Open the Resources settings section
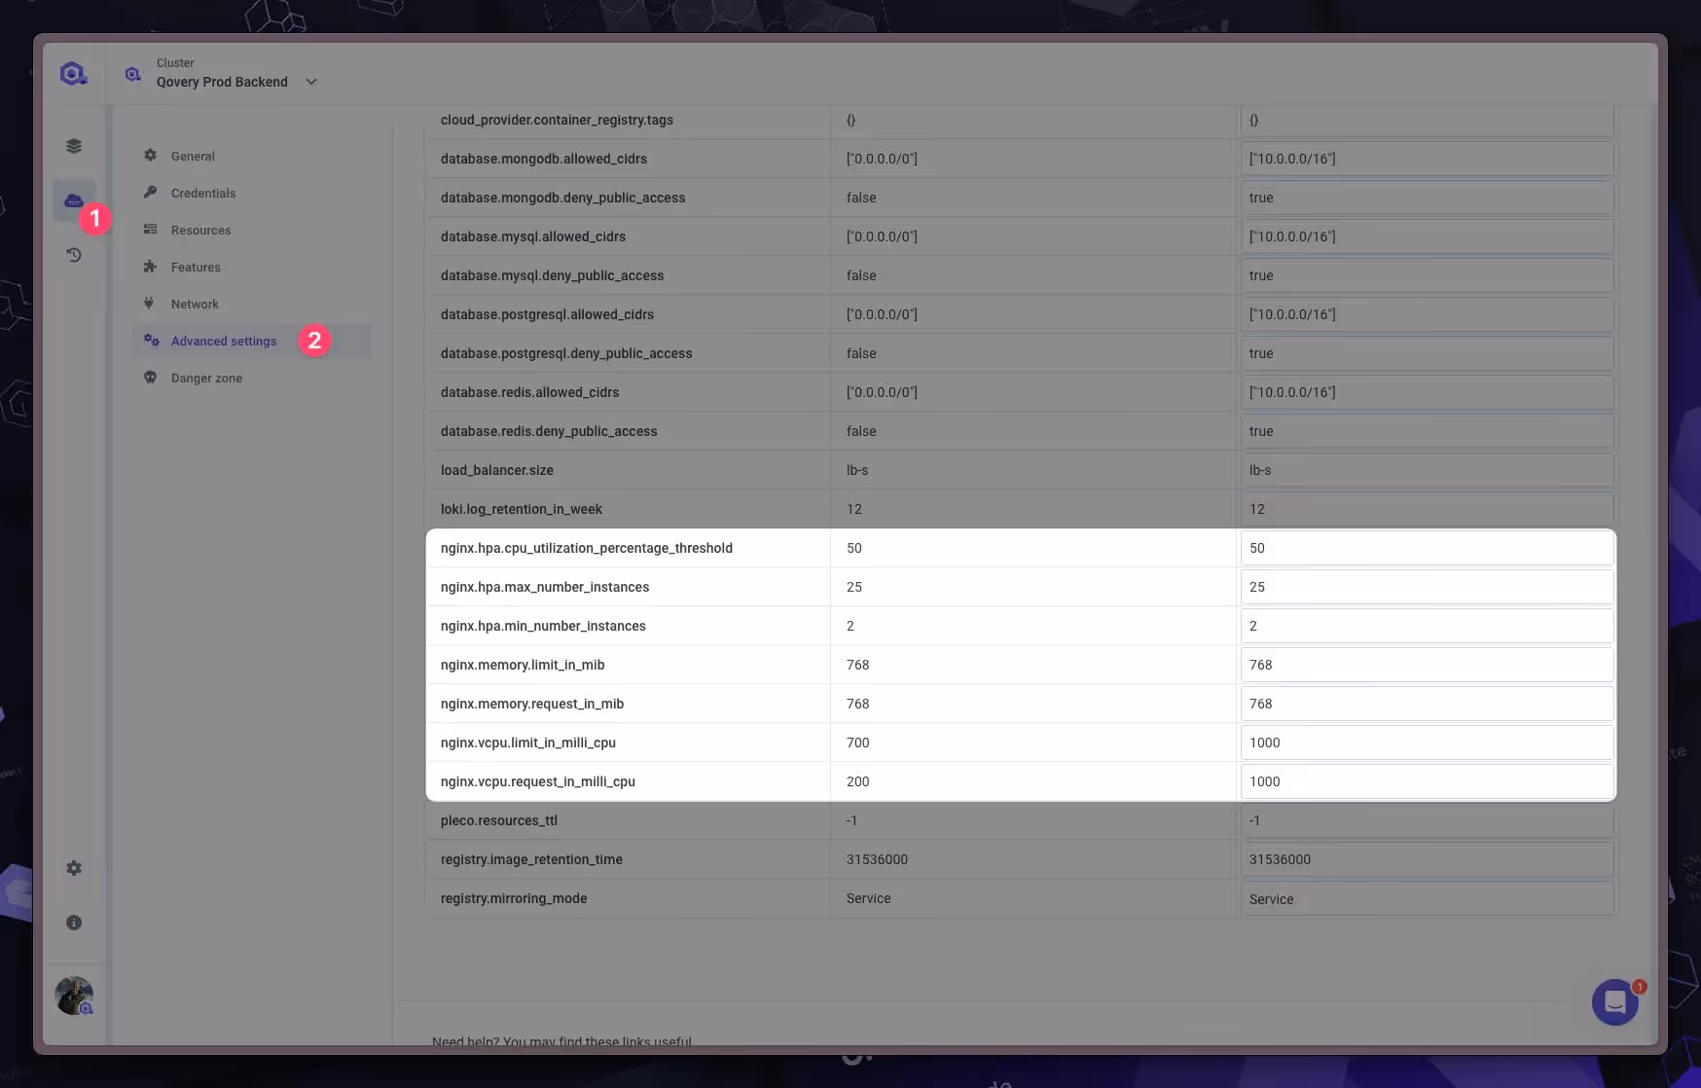 point(199,230)
